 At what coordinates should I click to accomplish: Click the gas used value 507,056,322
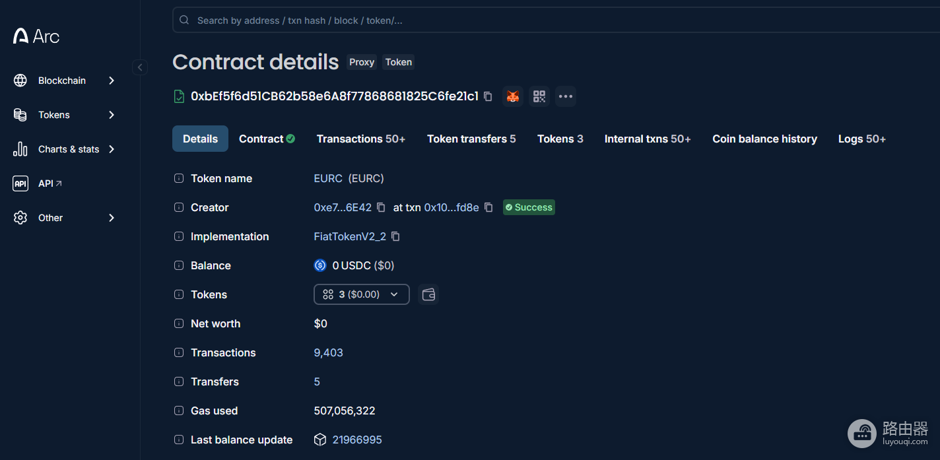pyautogui.click(x=345, y=411)
